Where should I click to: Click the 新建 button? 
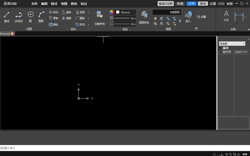point(180,4)
